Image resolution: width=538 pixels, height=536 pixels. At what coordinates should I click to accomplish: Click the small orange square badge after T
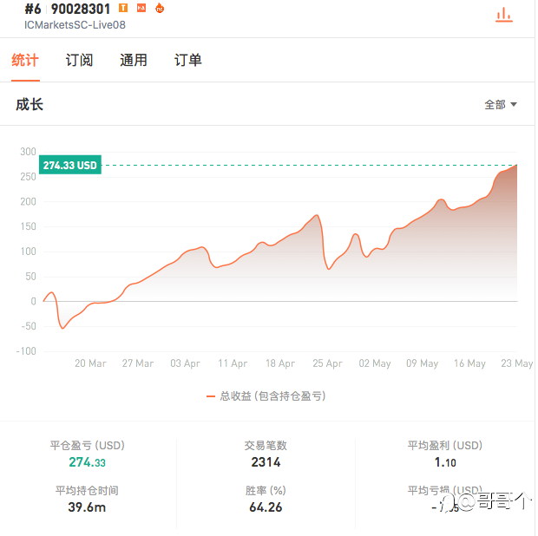pos(141,8)
